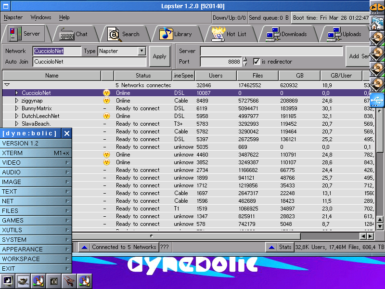Open the Windows menu
Image resolution: width=385 pixels, height=289 pixels.
(x=41, y=17)
